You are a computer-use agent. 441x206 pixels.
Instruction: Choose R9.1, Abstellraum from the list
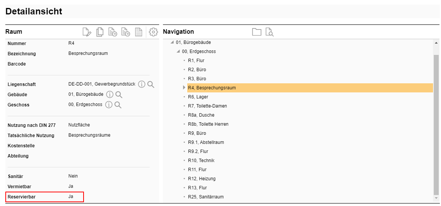click(x=205, y=142)
